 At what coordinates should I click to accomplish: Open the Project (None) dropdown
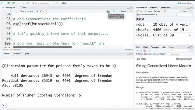point(186,3)
